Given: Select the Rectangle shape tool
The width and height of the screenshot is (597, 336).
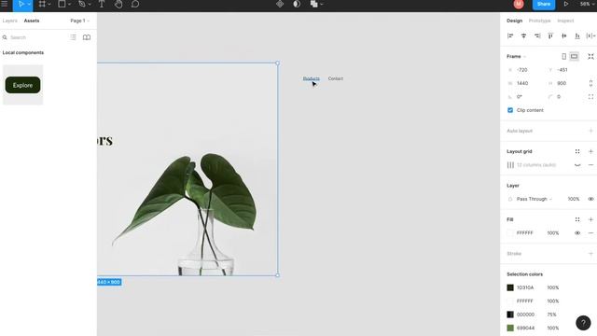Looking at the screenshot, I should coord(62,4).
